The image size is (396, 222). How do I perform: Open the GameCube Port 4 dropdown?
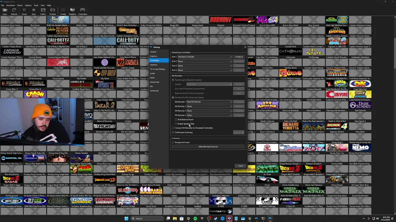point(205,70)
